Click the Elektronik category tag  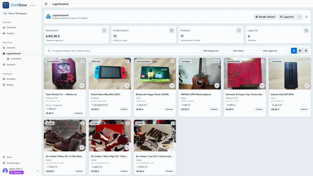96,62
